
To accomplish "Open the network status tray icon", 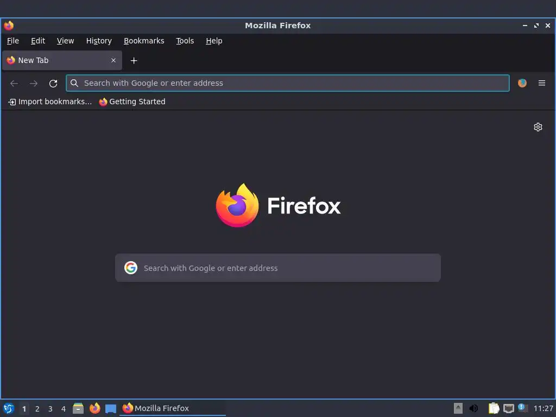I will coord(508,408).
